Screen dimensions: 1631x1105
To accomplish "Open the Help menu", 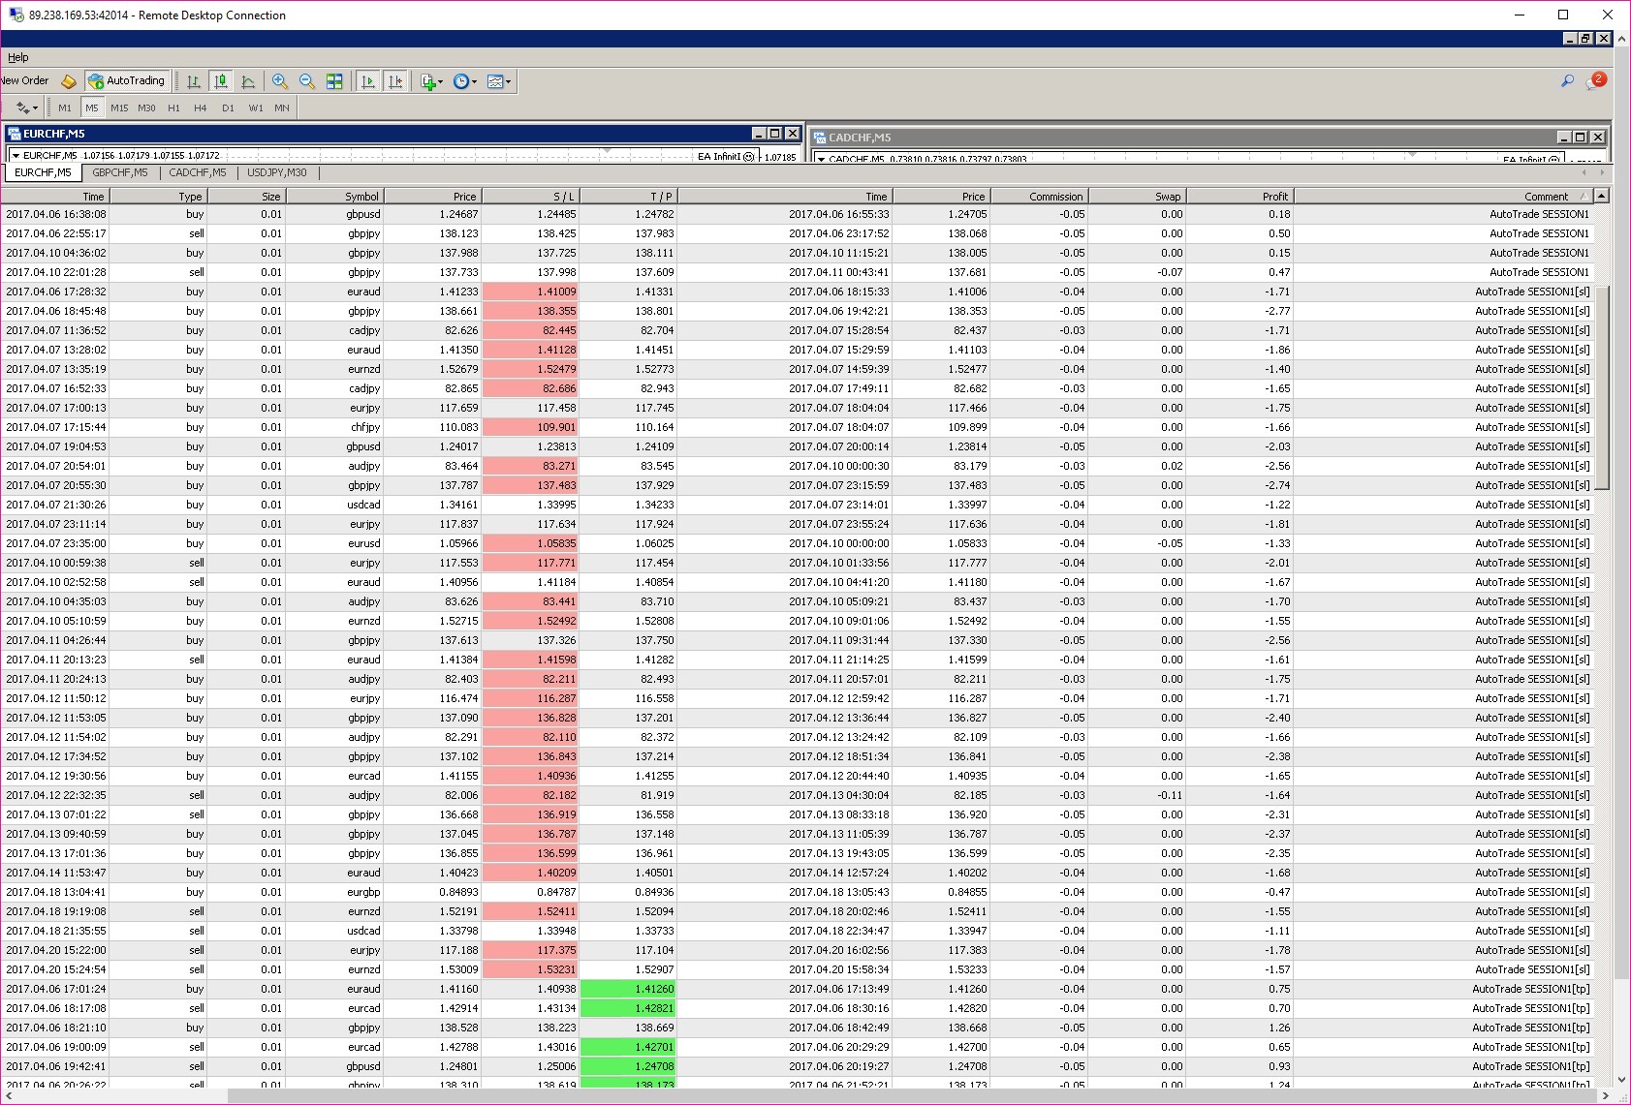I will pyautogui.click(x=18, y=57).
